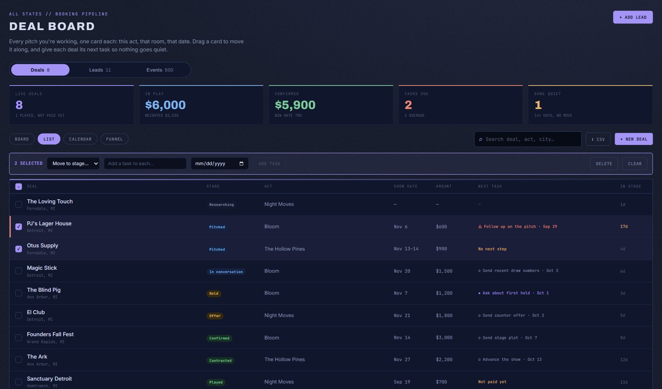Select the Magic Stick row checkbox
662x389 pixels.
tap(19, 271)
